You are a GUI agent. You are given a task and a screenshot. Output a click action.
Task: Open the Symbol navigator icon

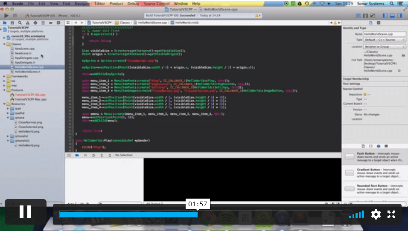pos(12,23)
